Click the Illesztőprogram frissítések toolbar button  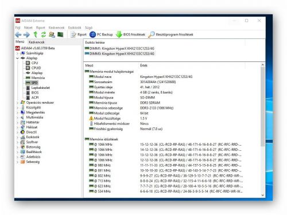point(170,34)
